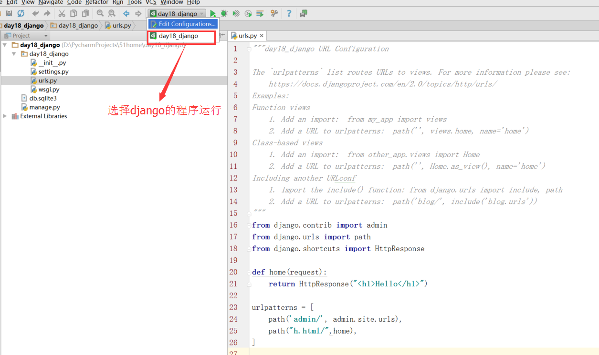Select __init__.py in the project tree
This screenshot has height=355, width=599.
tap(48, 63)
